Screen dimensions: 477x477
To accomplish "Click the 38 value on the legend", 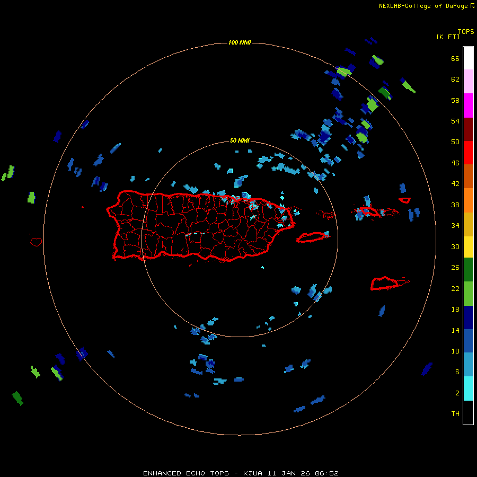I will (455, 205).
